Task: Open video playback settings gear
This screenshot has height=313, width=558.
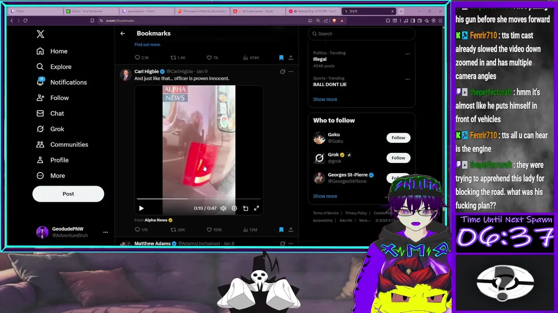Action: pyautogui.click(x=234, y=208)
